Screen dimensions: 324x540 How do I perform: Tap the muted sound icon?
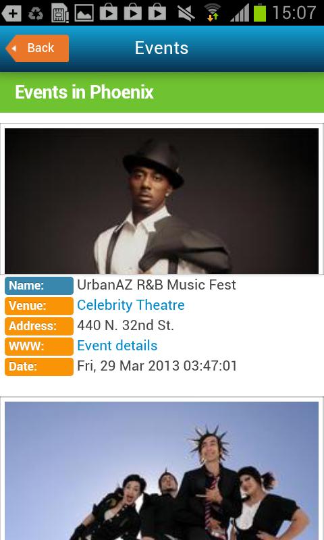click(186, 13)
